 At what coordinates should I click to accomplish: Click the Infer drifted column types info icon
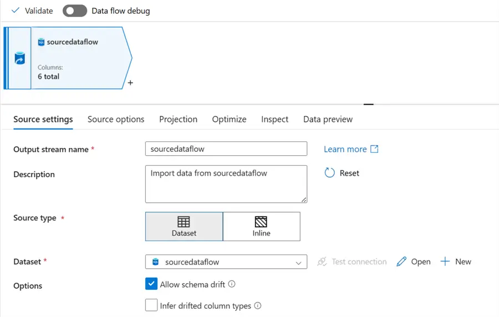pos(257,305)
